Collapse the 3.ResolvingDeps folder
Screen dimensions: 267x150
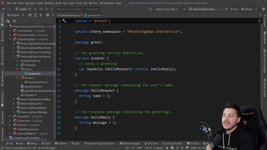[x=10, y=39]
